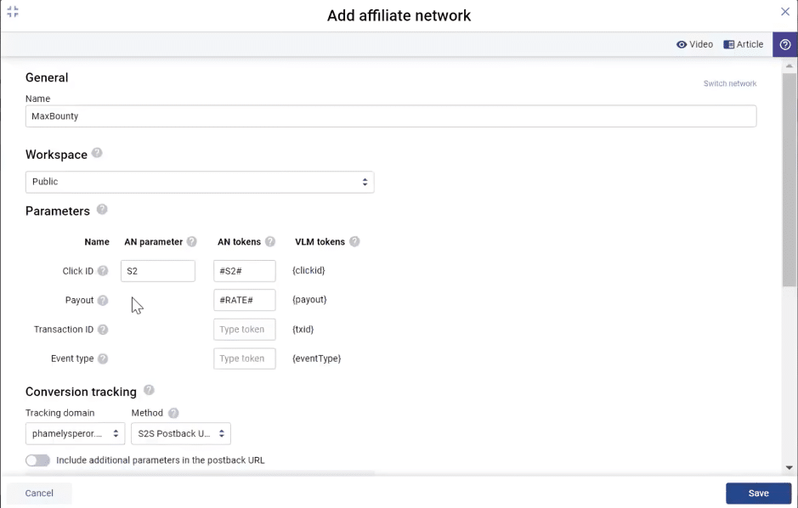
Task: Open the Tracking domain dropdown
Action: (x=75, y=434)
